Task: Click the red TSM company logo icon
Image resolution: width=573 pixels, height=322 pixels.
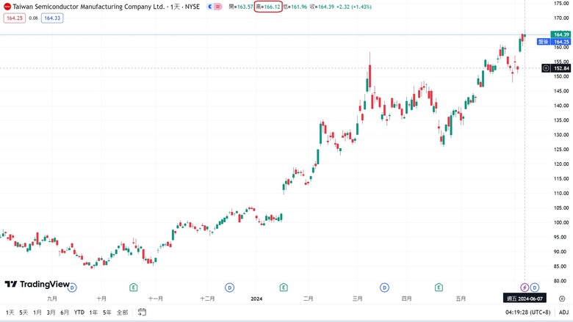Action: pos(7,7)
